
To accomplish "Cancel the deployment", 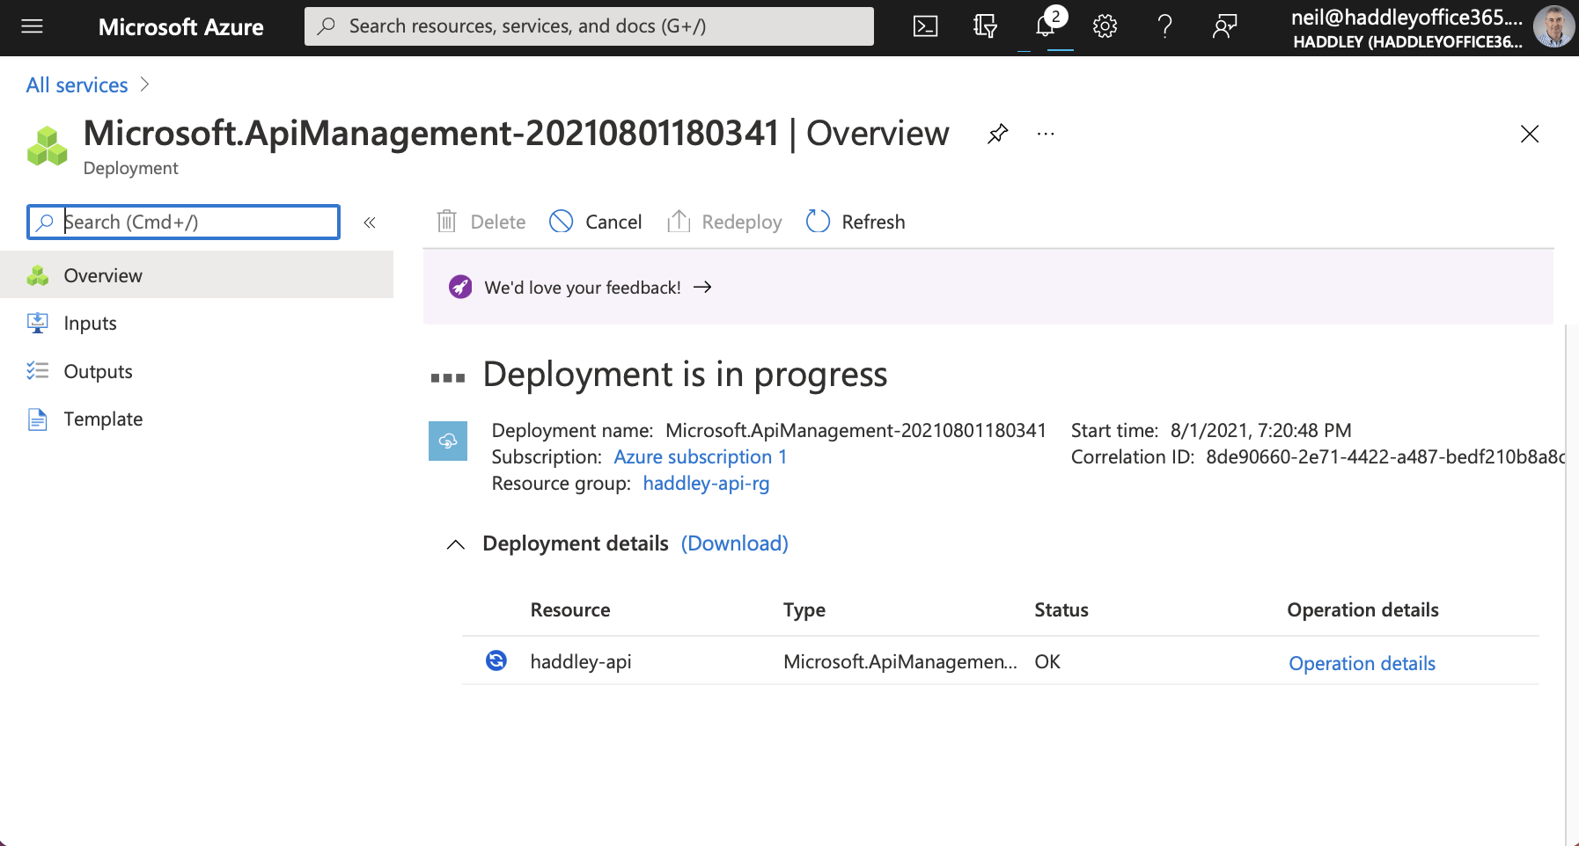I will click(x=596, y=222).
